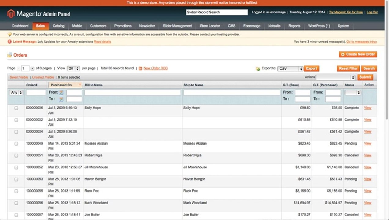Viewport: 389px width, 220px height.
Task: Click the lightbulb web server warning icon
Action: [9, 35]
